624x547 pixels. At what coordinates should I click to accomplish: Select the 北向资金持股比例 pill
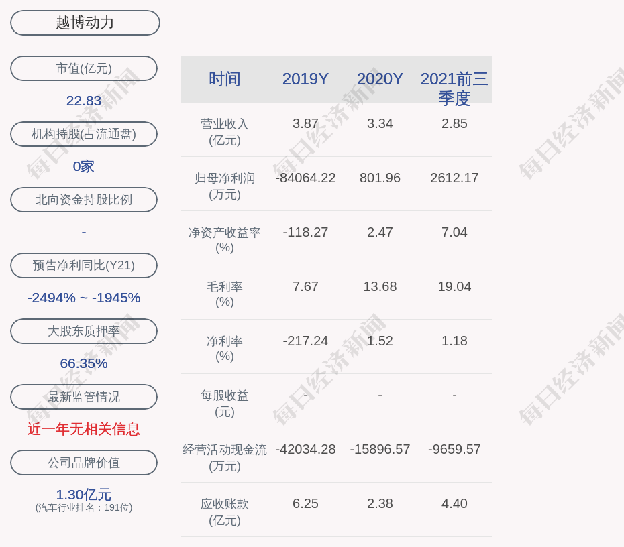(x=84, y=200)
